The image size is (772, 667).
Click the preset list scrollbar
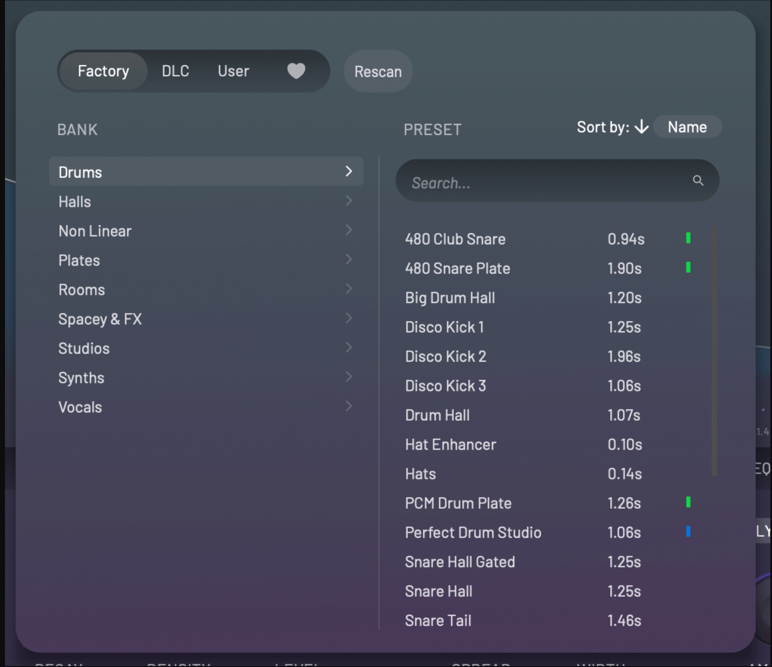[x=714, y=350]
